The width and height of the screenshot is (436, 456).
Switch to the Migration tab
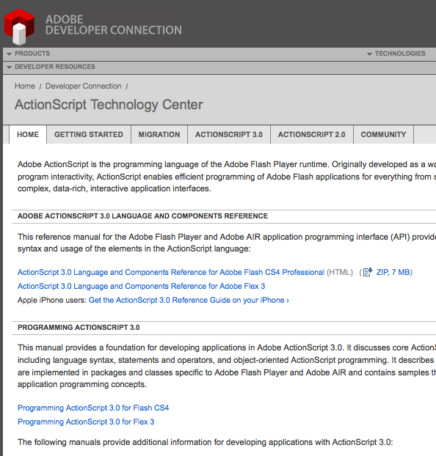(x=159, y=134)
